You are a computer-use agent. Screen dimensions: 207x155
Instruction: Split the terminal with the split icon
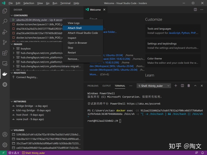coord(182,86)
